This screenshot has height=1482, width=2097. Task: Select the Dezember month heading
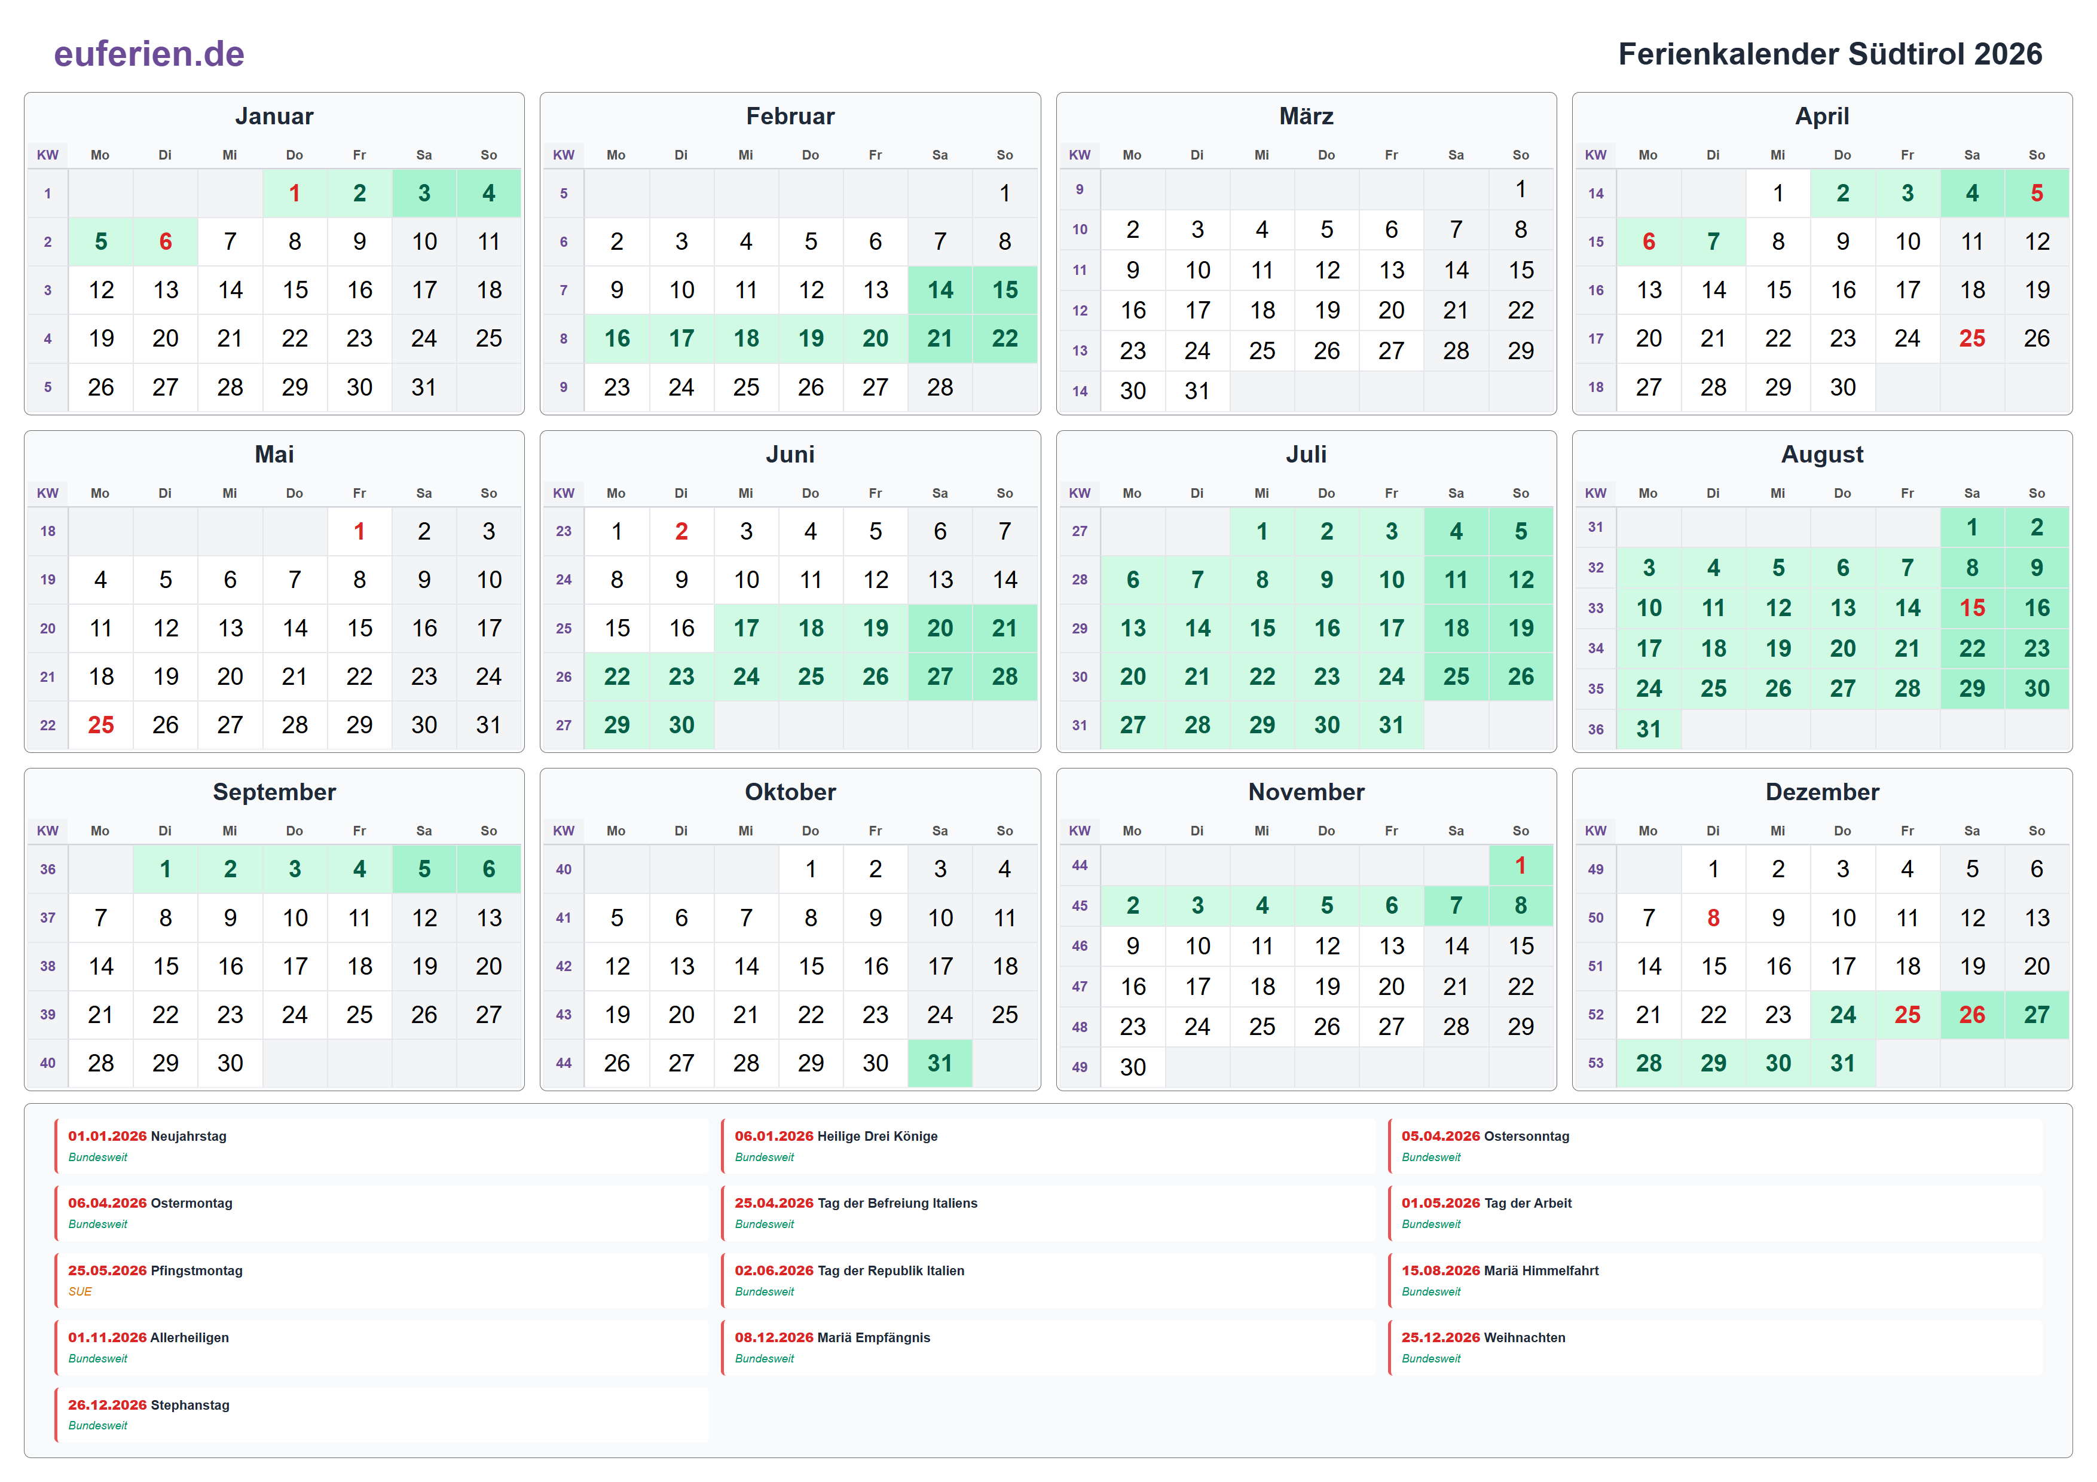[1822, 792]
